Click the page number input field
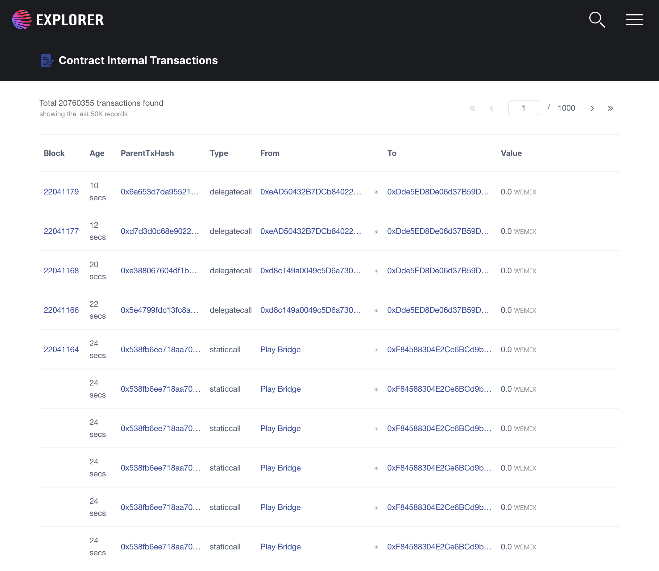Screen dimensions: 659x571 tap(524, 108)
